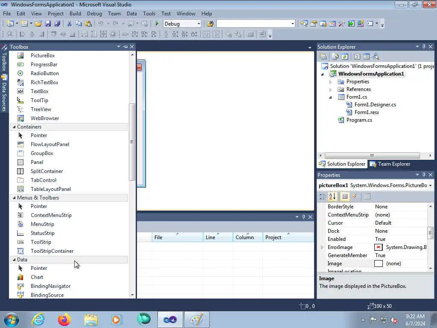Image resolution: width=437 pixels, height=328 pixels.
Task: Sort error list by Project column
Action: click(288, 237)
